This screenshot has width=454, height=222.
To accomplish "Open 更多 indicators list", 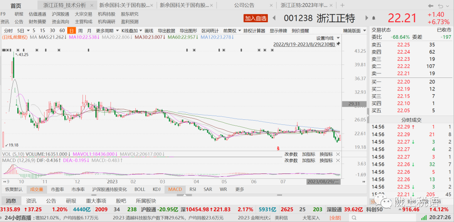I will click(240, 189).
